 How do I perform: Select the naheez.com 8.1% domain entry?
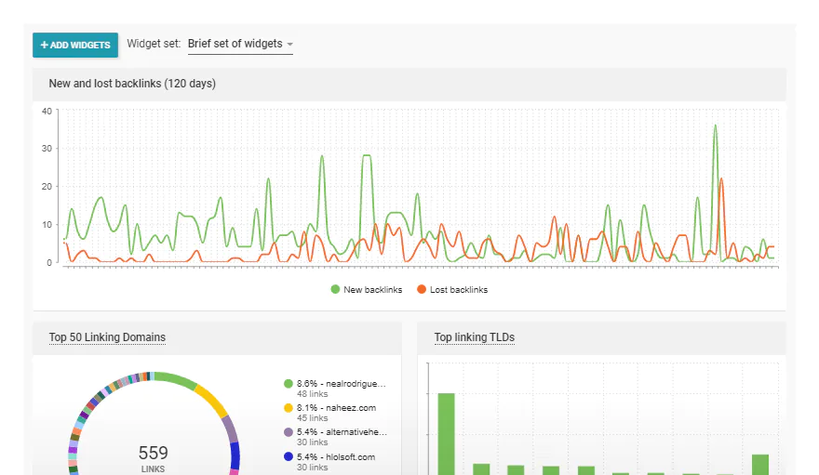[x=330, y=413]
